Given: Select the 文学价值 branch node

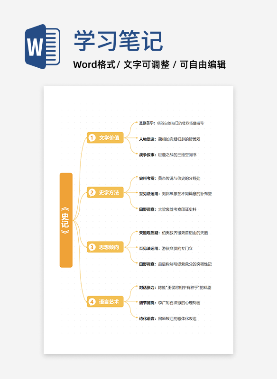Looking at the screenshot, I should 105,138.
